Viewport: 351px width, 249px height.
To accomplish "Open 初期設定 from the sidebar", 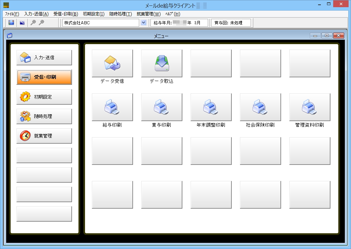I will click(44, 97).
